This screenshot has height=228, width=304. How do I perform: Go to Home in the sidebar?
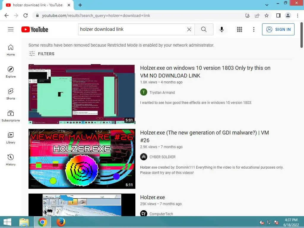pos(11,50)
